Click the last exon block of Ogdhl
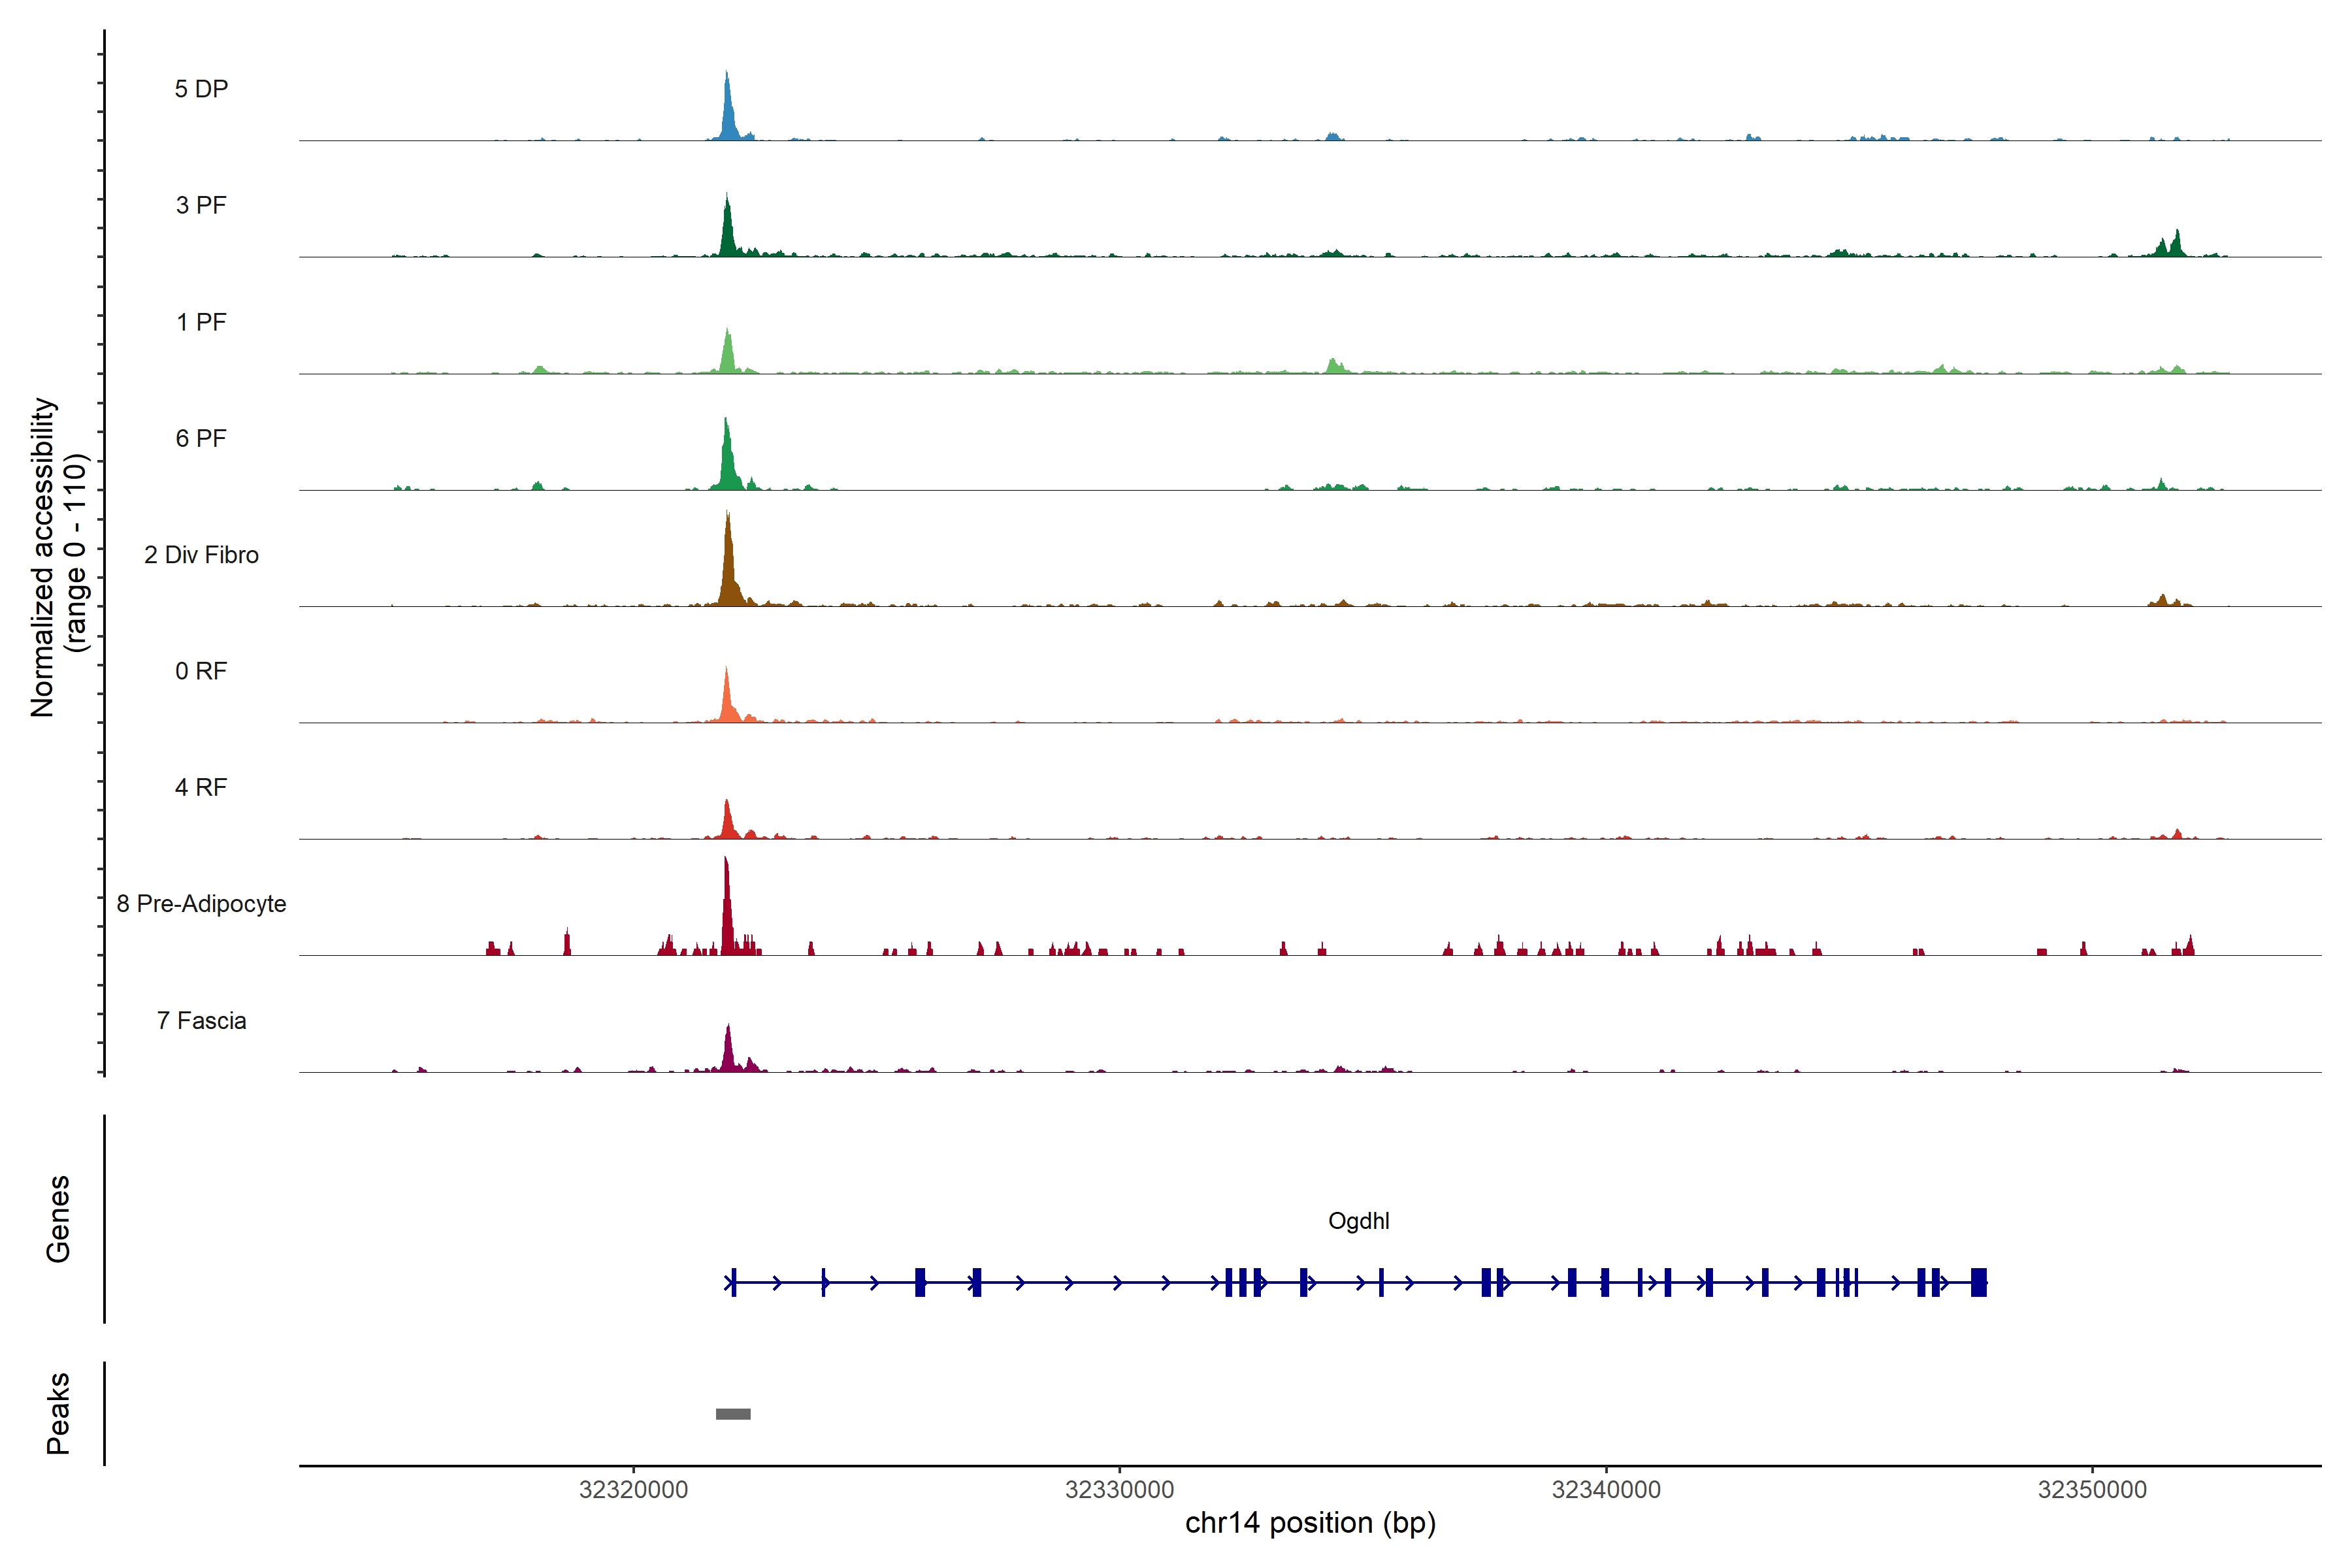Viewport: 2352px width, 1568px height. point(1978,1282)
